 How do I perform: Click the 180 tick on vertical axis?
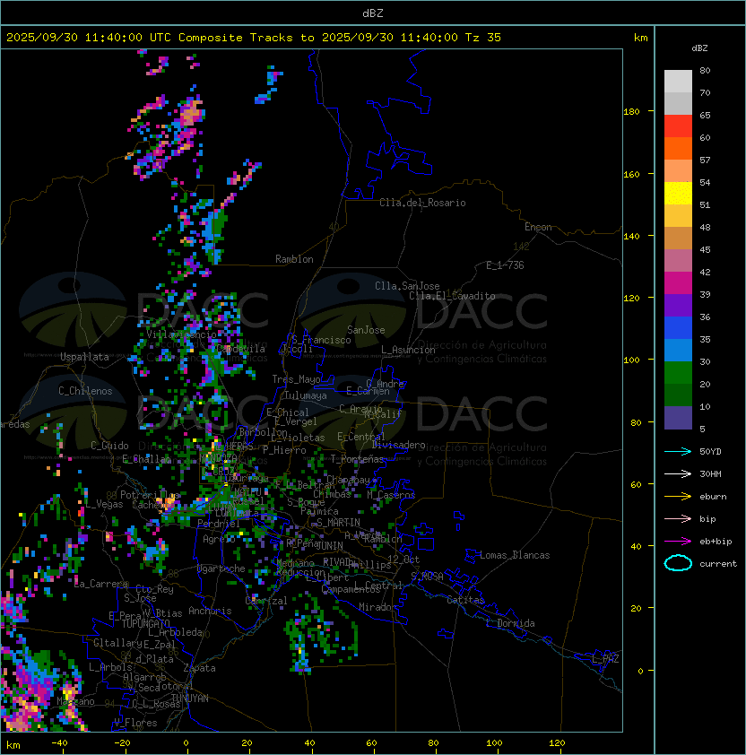pyautogui.click(x=631, y=112)
